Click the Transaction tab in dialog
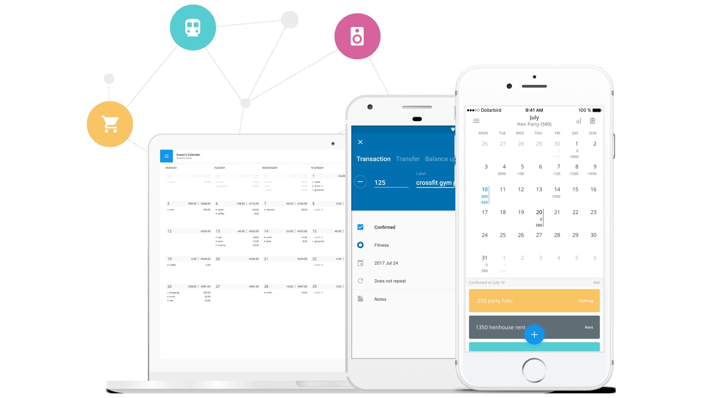 click(x=374, y=159)
